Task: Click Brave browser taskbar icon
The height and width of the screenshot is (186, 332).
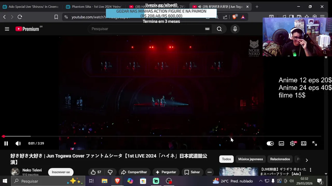Action: tap(117, 181)
